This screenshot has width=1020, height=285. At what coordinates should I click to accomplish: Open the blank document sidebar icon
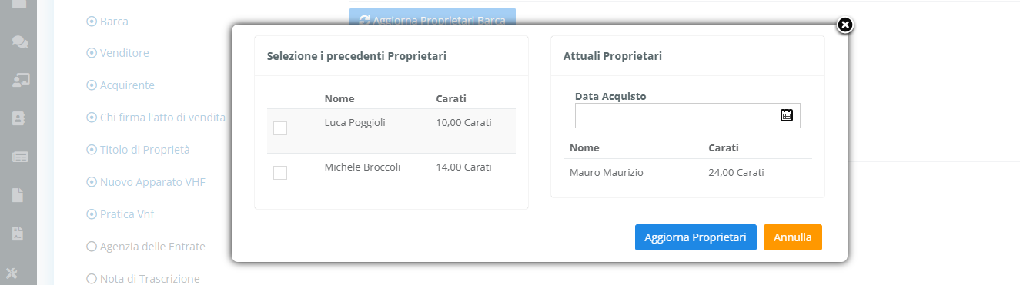coord(18,195)
